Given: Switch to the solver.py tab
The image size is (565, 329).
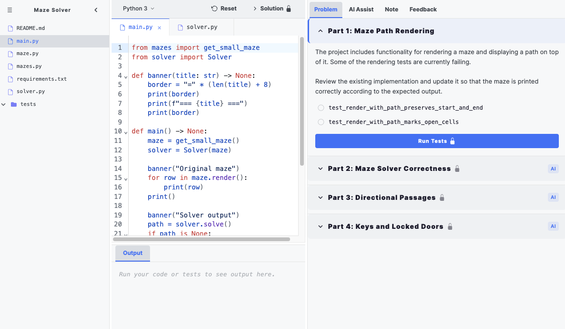Looking at the screenshot, I should pos(200,27).
